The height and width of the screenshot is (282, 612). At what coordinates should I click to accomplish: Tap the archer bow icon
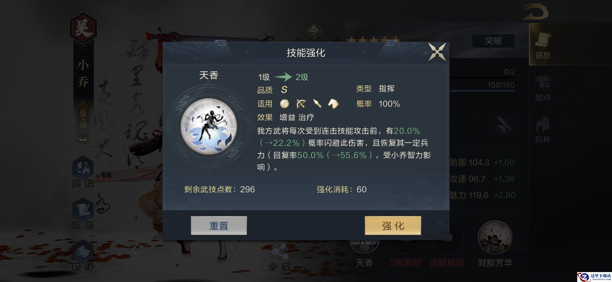click(x=301, y=104)
